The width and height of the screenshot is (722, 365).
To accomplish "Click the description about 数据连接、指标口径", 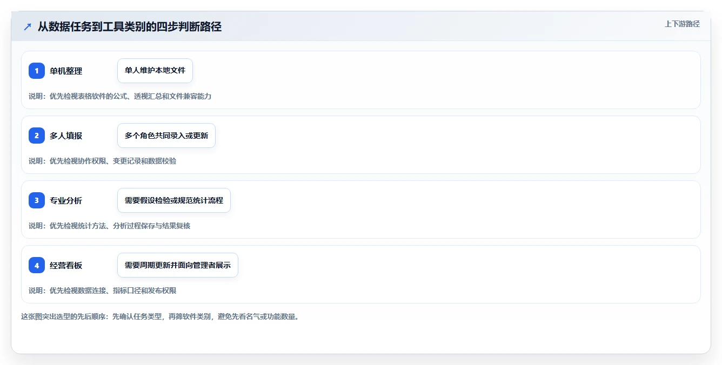I will pos(103,290).
